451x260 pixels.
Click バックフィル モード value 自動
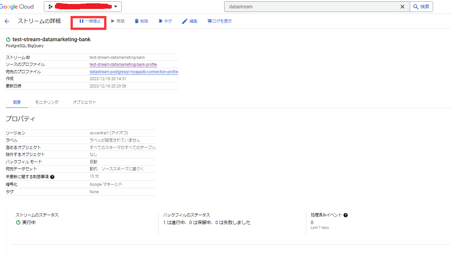point(93,162)
